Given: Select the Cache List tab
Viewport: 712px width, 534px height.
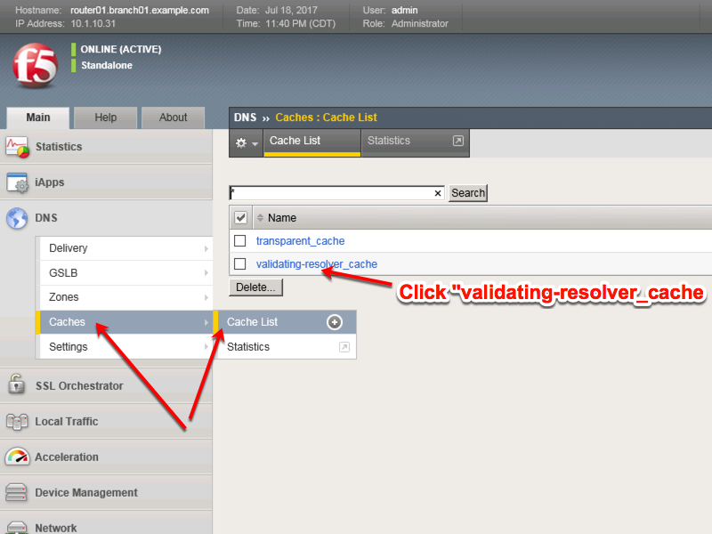Looking at the screenshot, I should coord(312,142).
